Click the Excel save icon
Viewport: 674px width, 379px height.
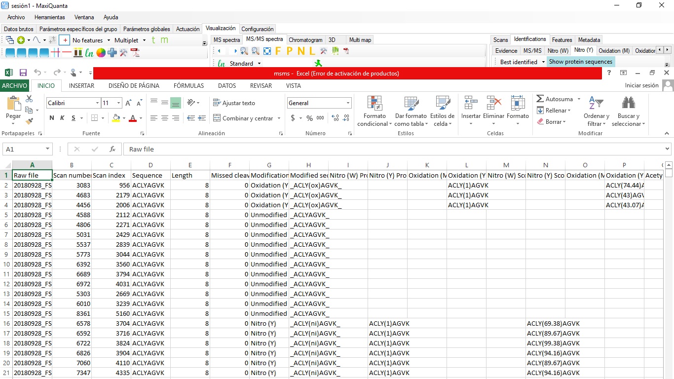(23, 73)
